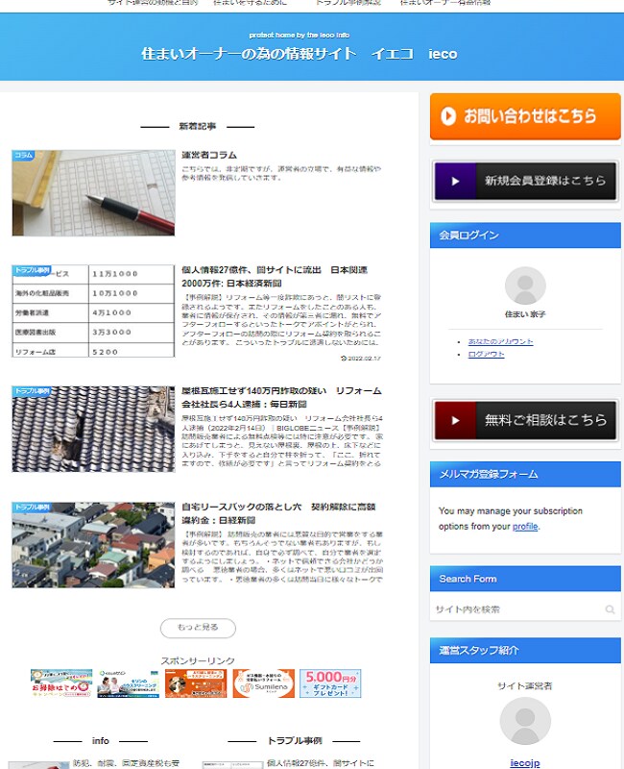Viewport: 624px width, 769px height.
Task: Click the お問い合わせはこちら orange button
Action: [525, 116]
